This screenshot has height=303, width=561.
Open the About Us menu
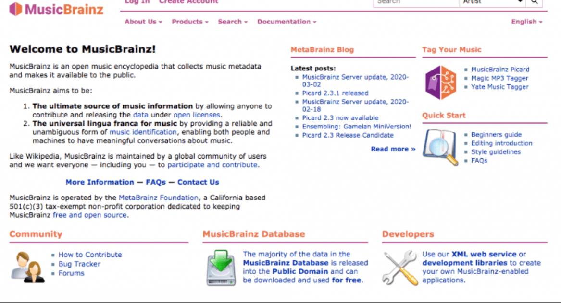[143, 22]
